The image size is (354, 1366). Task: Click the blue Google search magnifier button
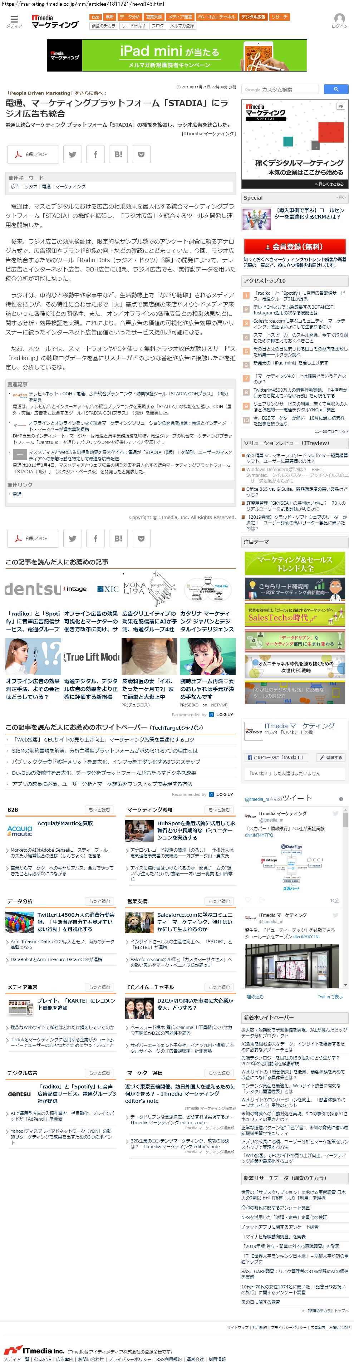coord(335,90)
